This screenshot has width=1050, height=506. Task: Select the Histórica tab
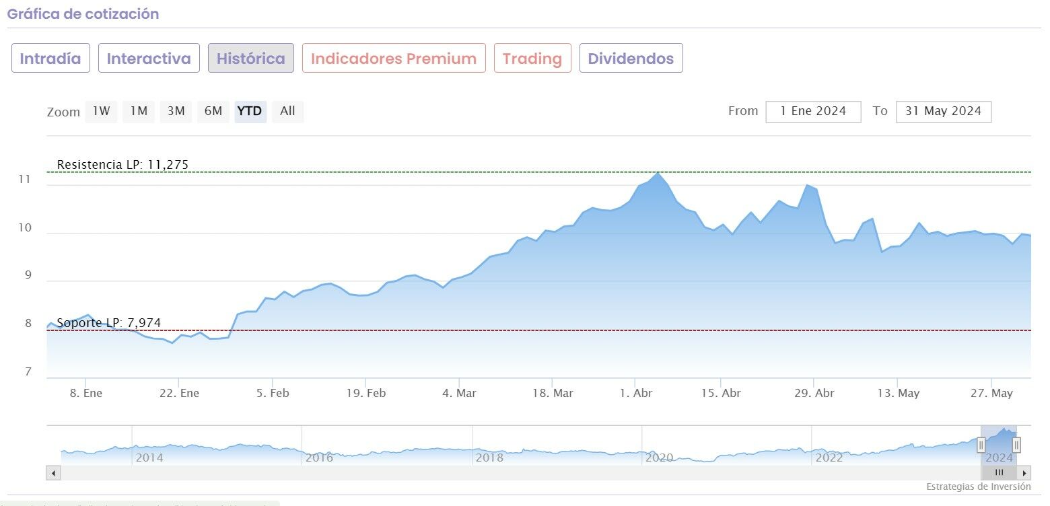click(x=251, y=59)
